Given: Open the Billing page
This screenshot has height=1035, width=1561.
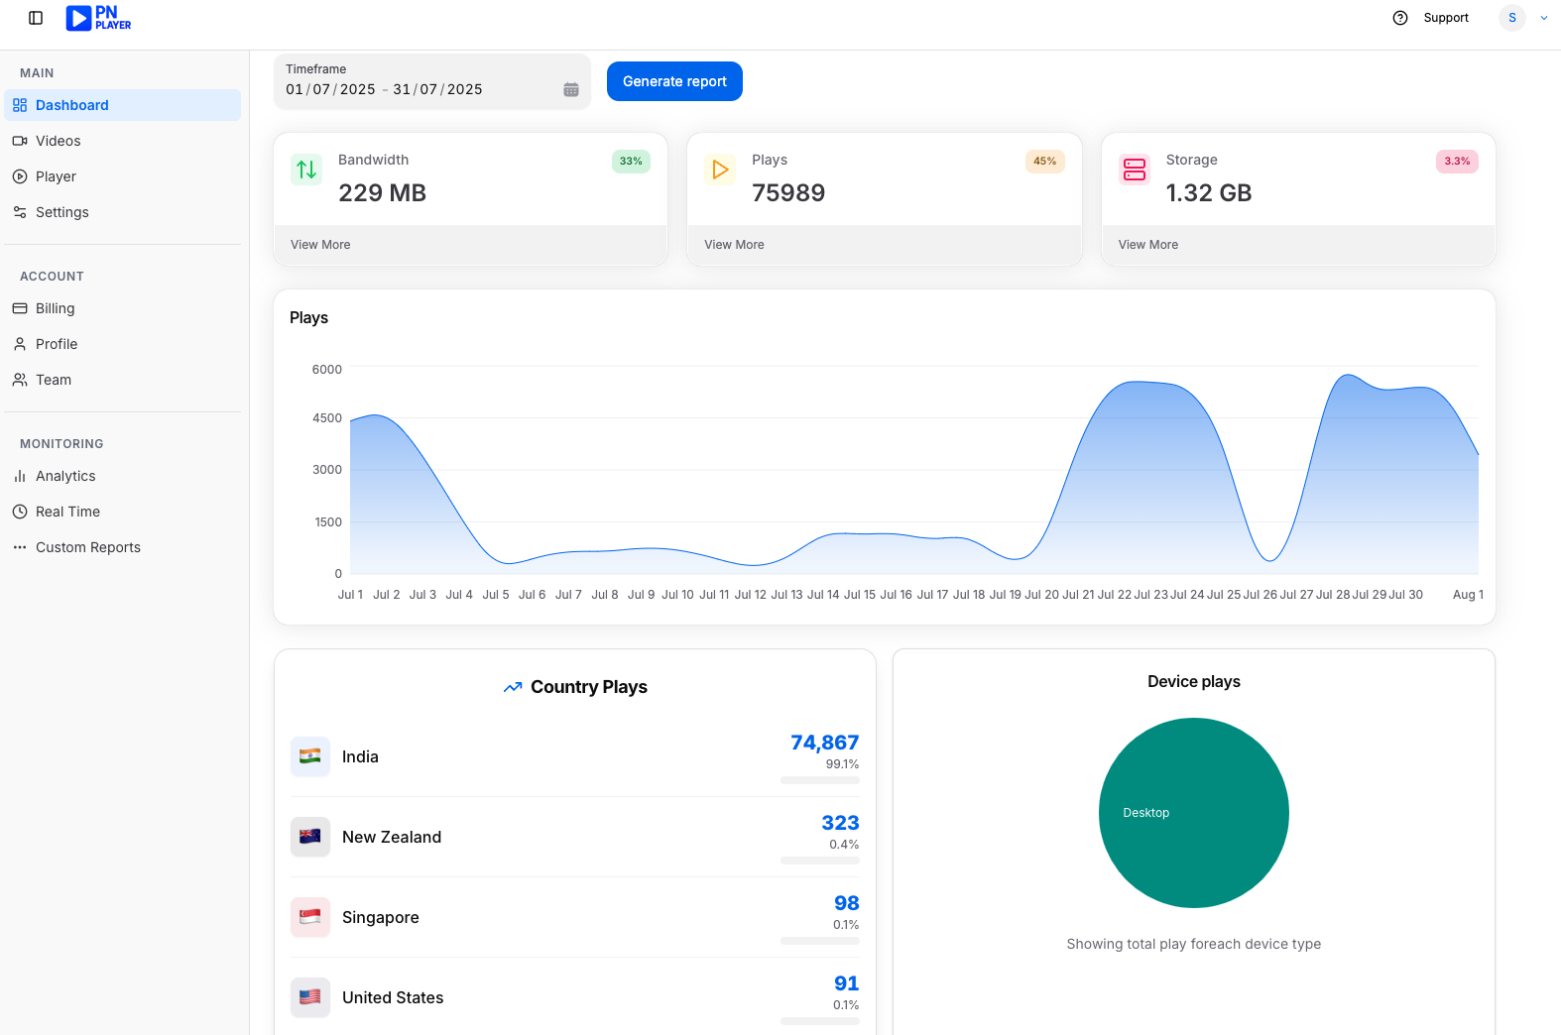Looking at the screenshot, I should (x=56, y=308).
